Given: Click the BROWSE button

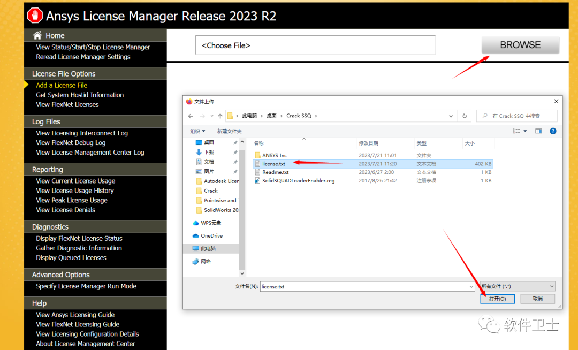Looking at the screenshot, I should 520,45.
